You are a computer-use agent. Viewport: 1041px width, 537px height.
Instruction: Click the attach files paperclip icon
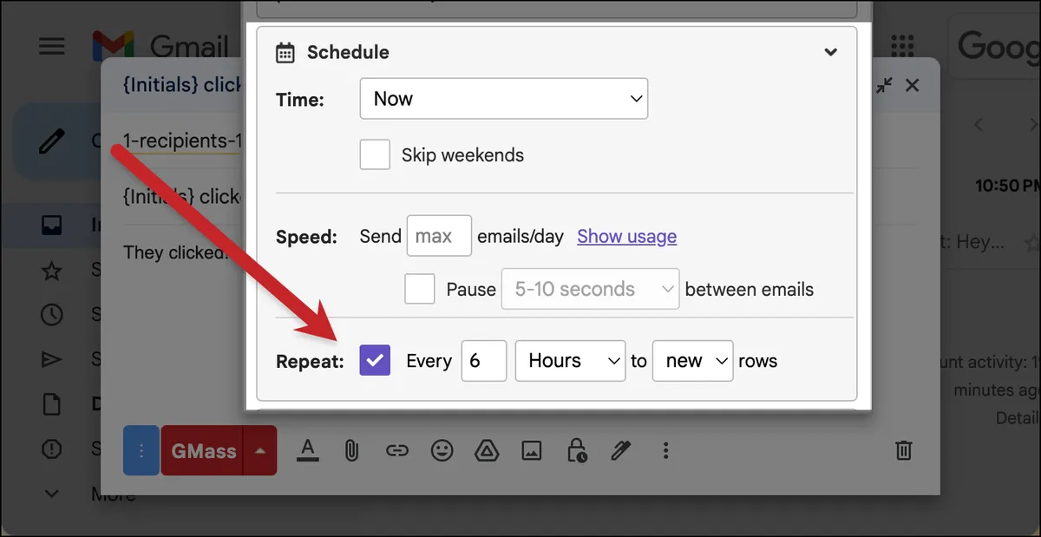pyautogui.click(x=351, y=450)
